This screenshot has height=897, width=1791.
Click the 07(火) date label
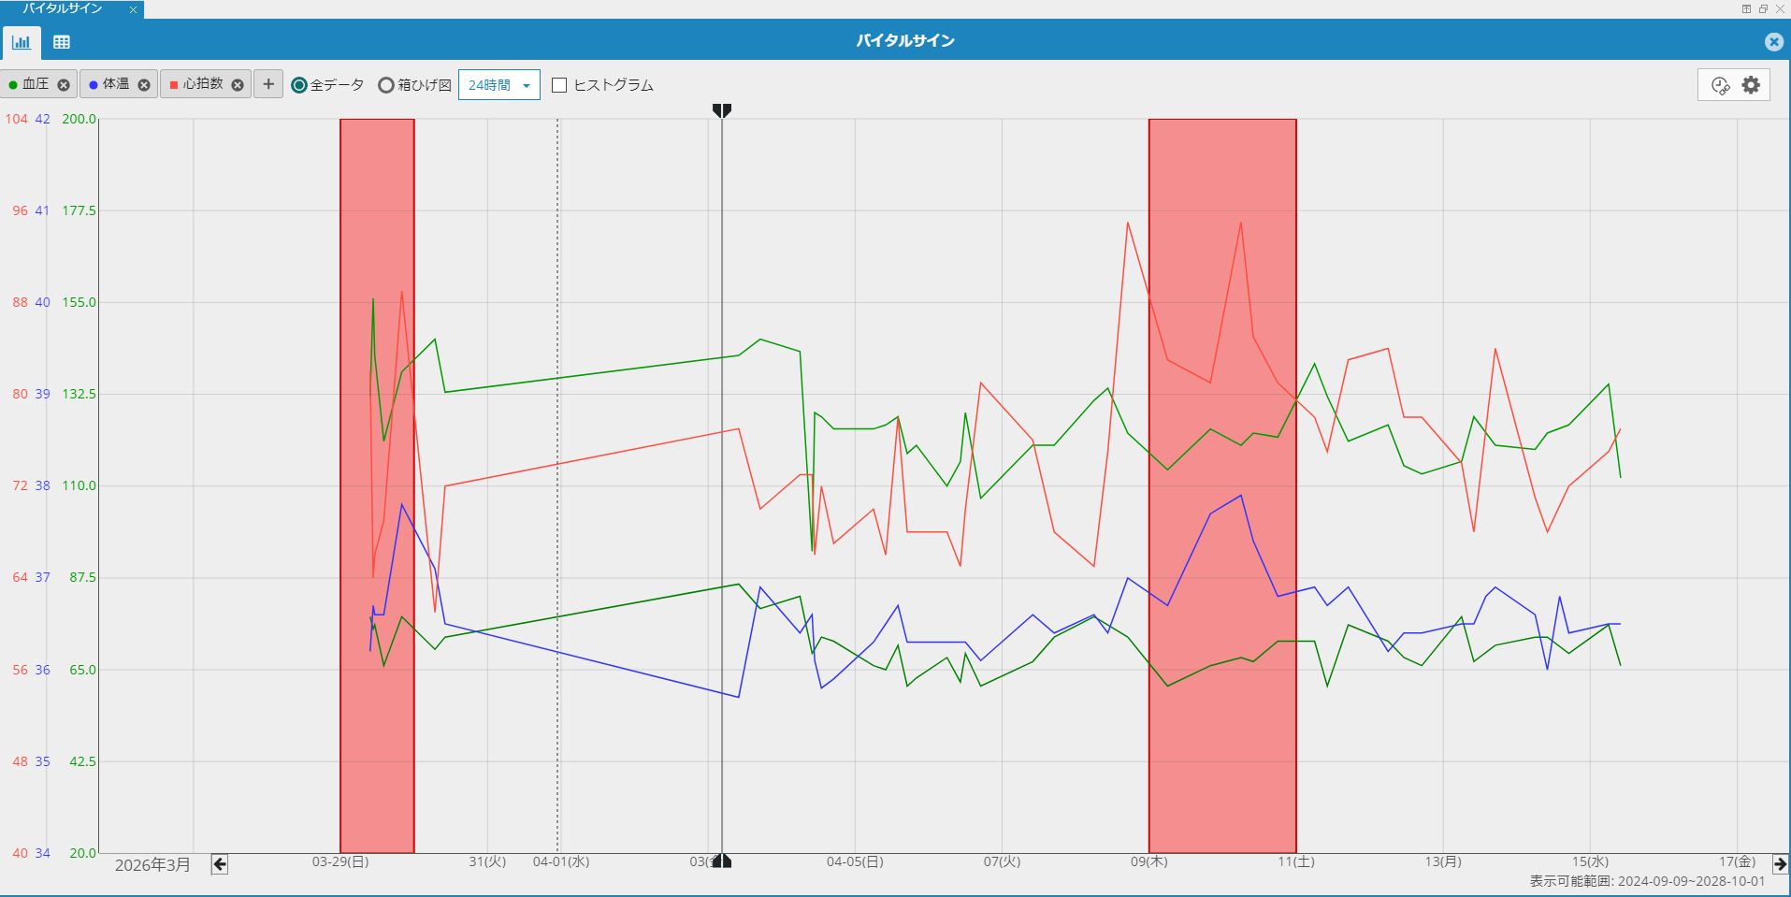point(1002,861)
